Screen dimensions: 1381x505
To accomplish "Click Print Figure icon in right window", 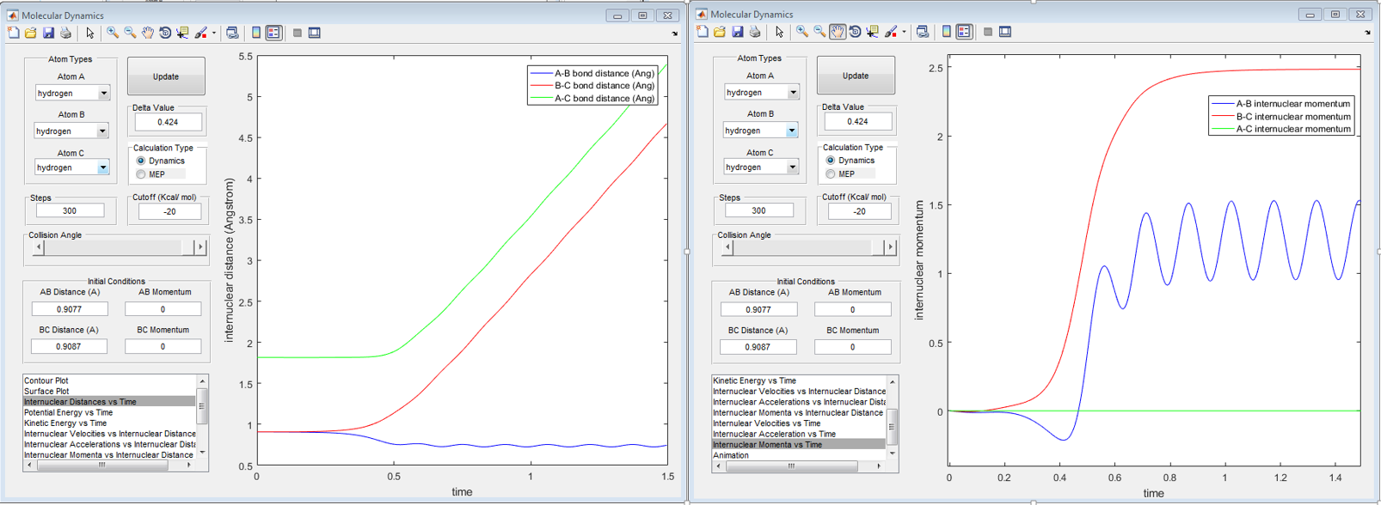I will [x=755, y=32].
